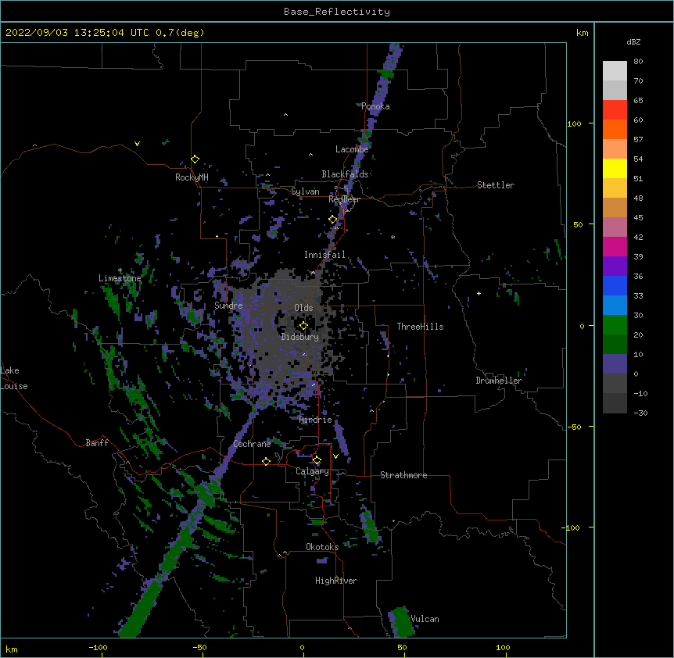This screenshot has width=674, height=658.
Task: Click the yellow diamond marker south of RedDeer
Action: coord(333,220)
